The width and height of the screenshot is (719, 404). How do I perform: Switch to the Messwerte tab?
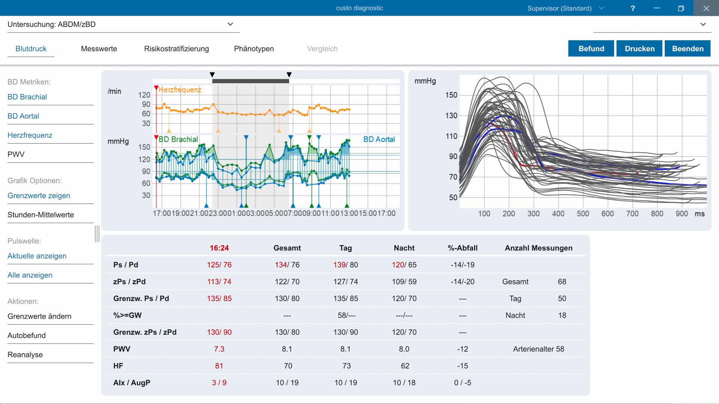coord(99,49)
